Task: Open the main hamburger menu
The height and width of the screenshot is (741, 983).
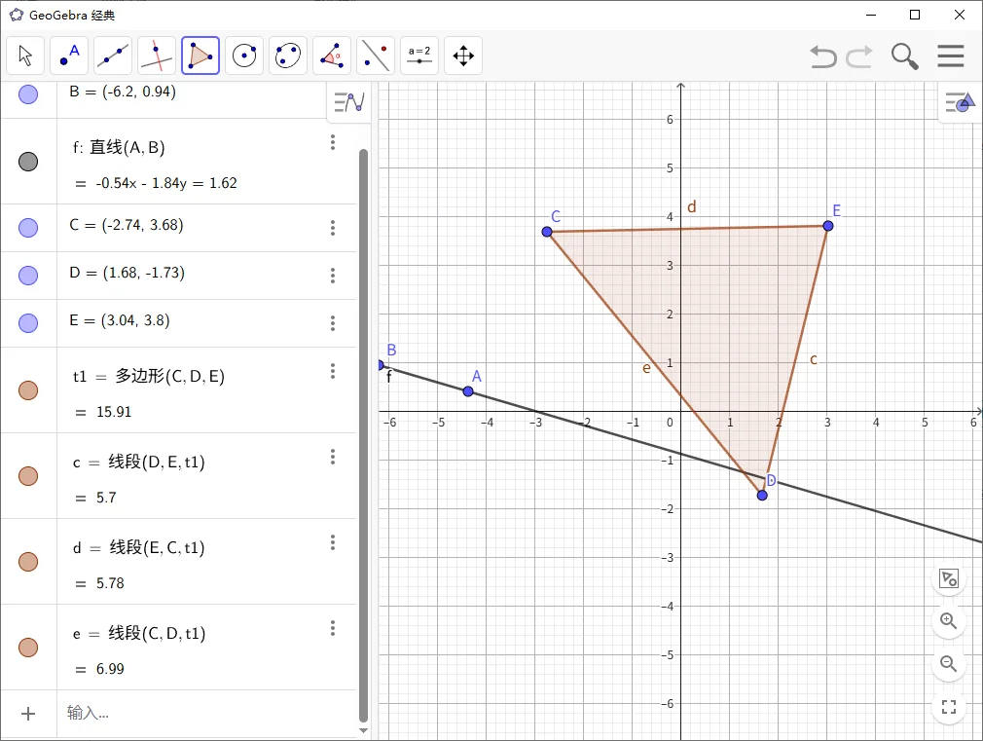Action: pos(951,56)
